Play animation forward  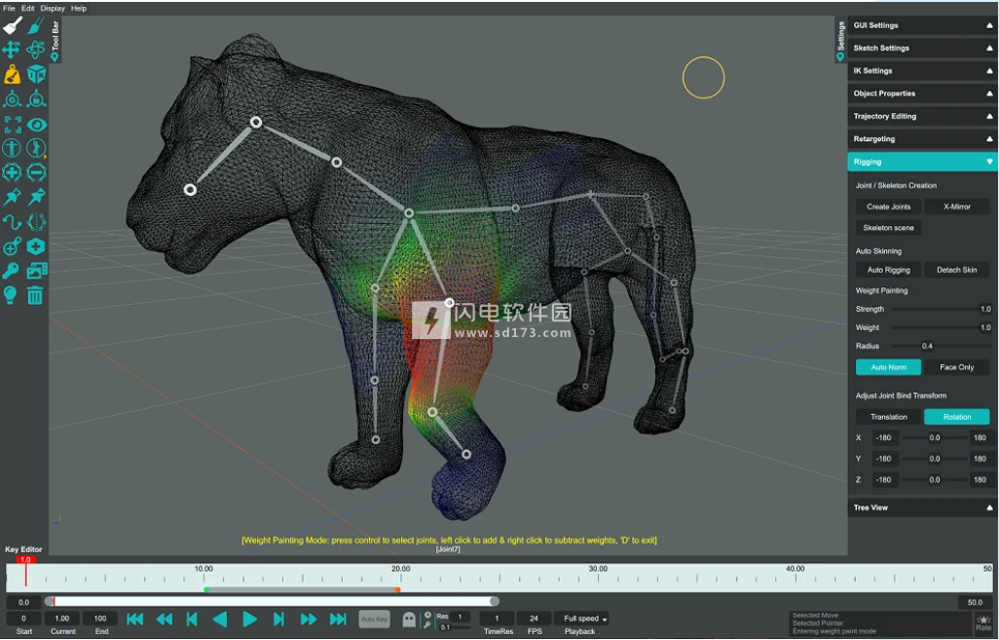click(249, 619)
